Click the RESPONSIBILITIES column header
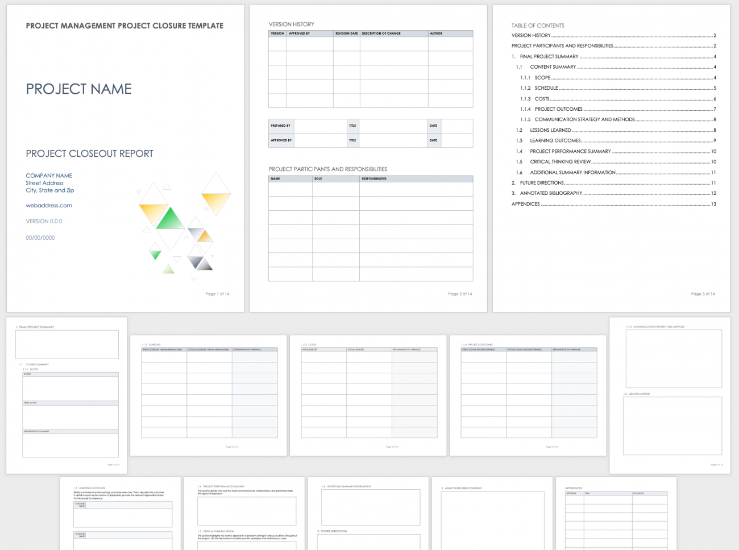739x550 pixels. (x=416, y=178)
